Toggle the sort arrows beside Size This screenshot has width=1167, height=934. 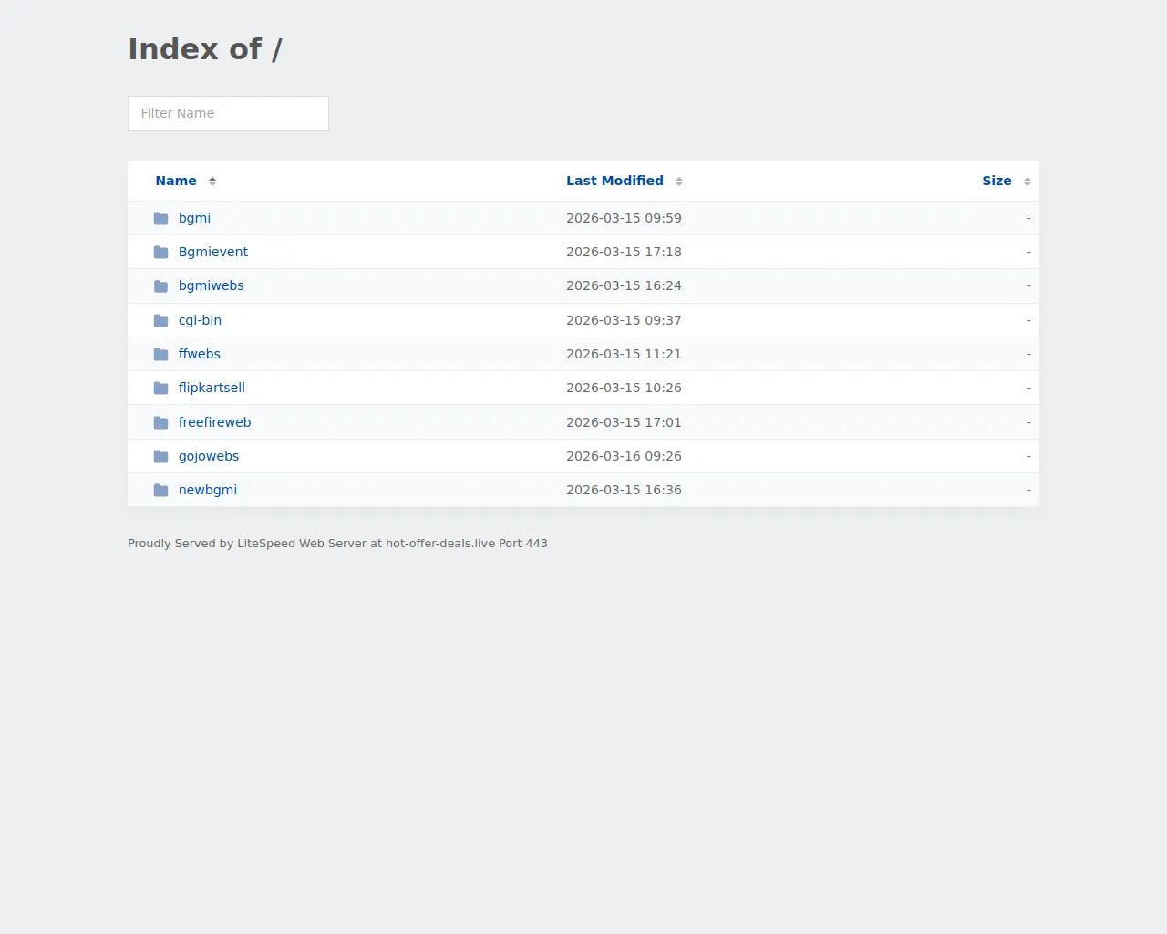click(x=1028, y=182)
